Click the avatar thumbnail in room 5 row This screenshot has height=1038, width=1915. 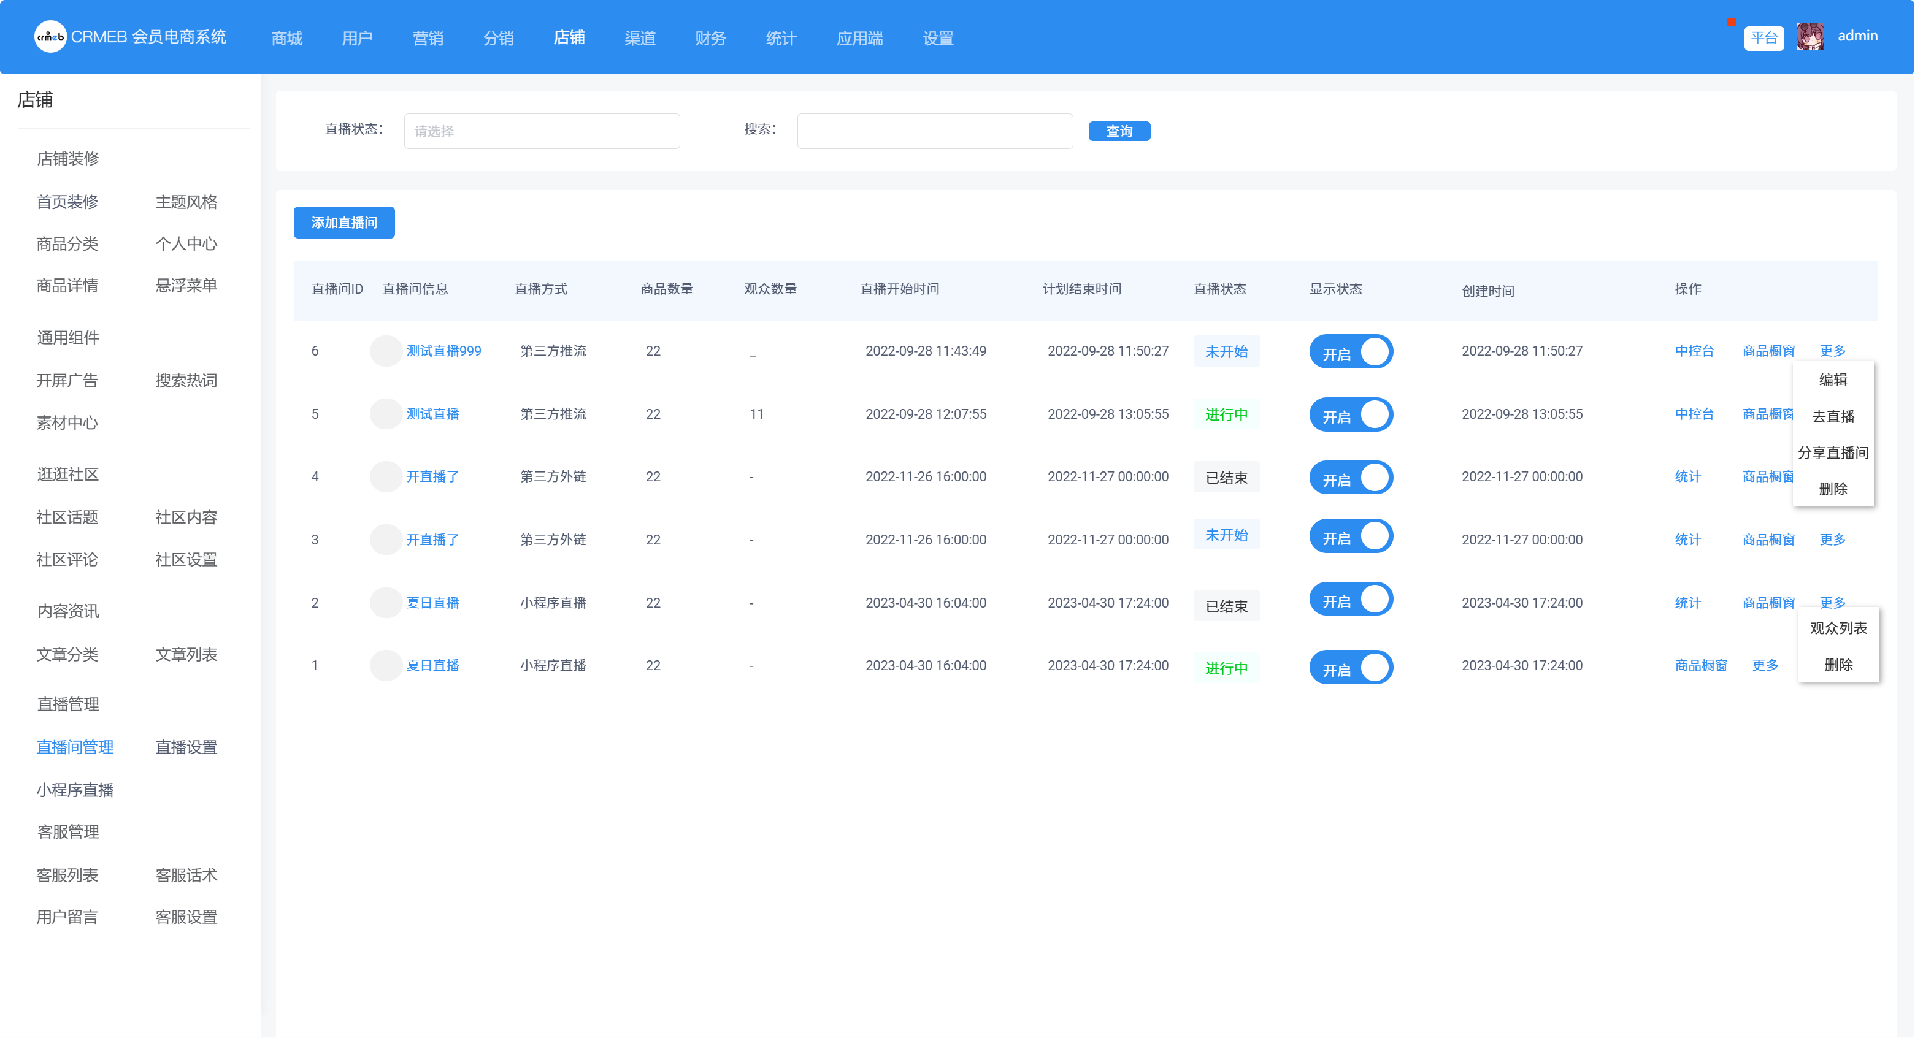tap(386, 414)
